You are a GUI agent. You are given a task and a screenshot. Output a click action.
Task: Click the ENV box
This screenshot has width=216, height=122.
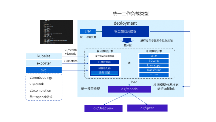coord(87,31)
